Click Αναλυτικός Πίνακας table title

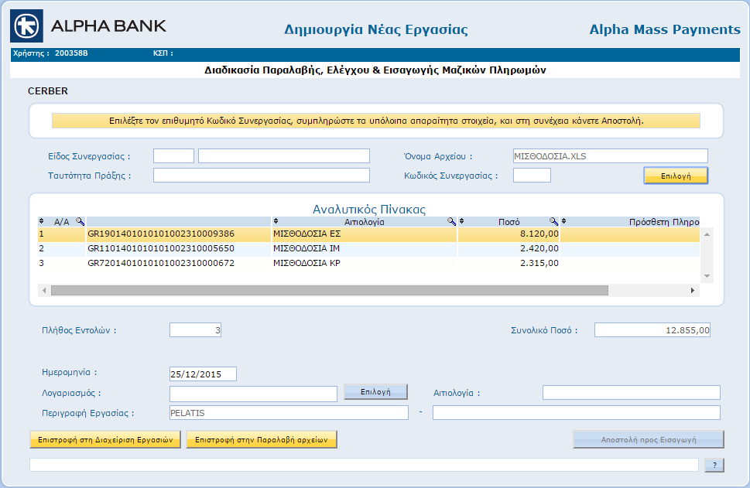(368, 209)
